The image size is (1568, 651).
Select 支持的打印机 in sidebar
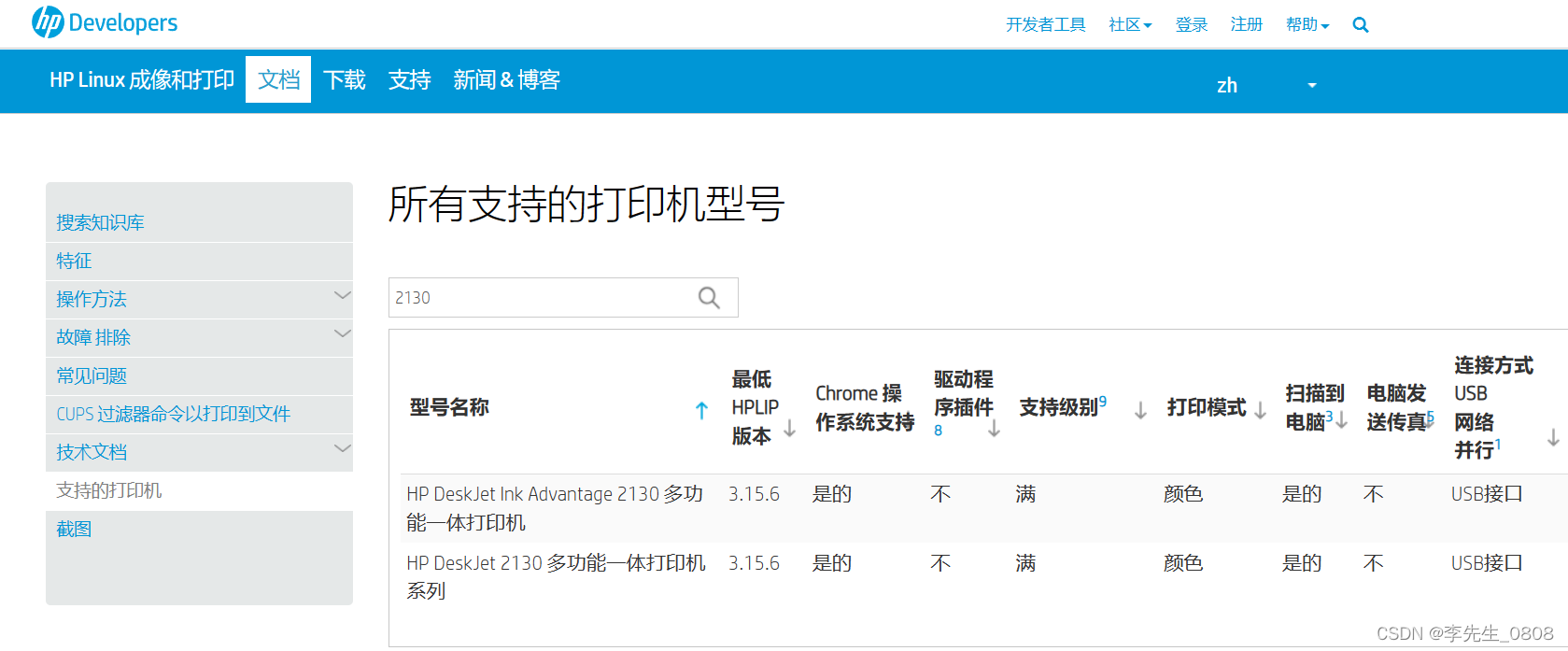[x=109, y=490]
